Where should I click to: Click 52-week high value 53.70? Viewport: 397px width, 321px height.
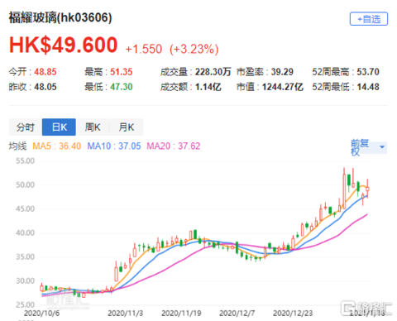point(368,72)
